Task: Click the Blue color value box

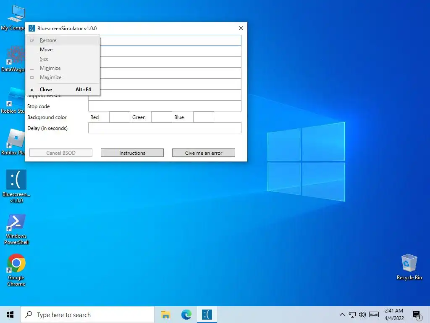Action: coord(204,117)
